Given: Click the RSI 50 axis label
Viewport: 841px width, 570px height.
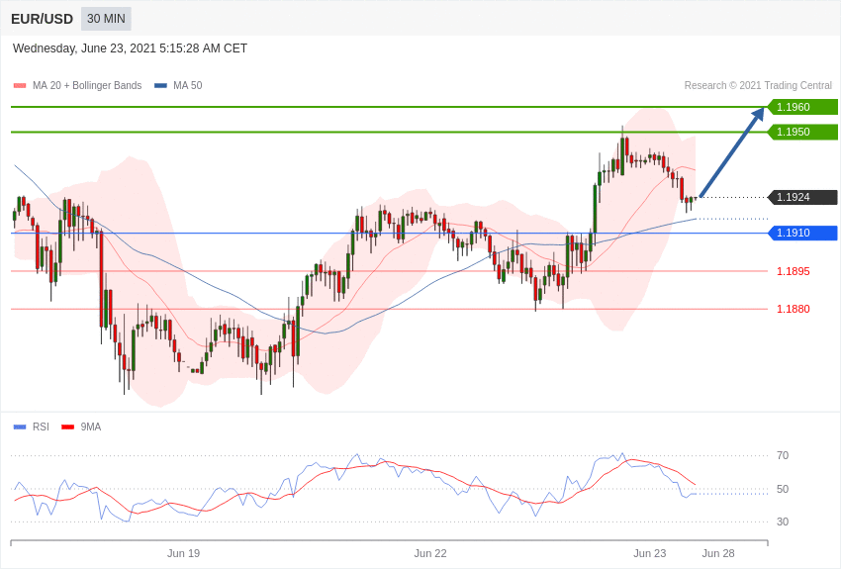Looking at the screenshot, I should pos(783,489).
